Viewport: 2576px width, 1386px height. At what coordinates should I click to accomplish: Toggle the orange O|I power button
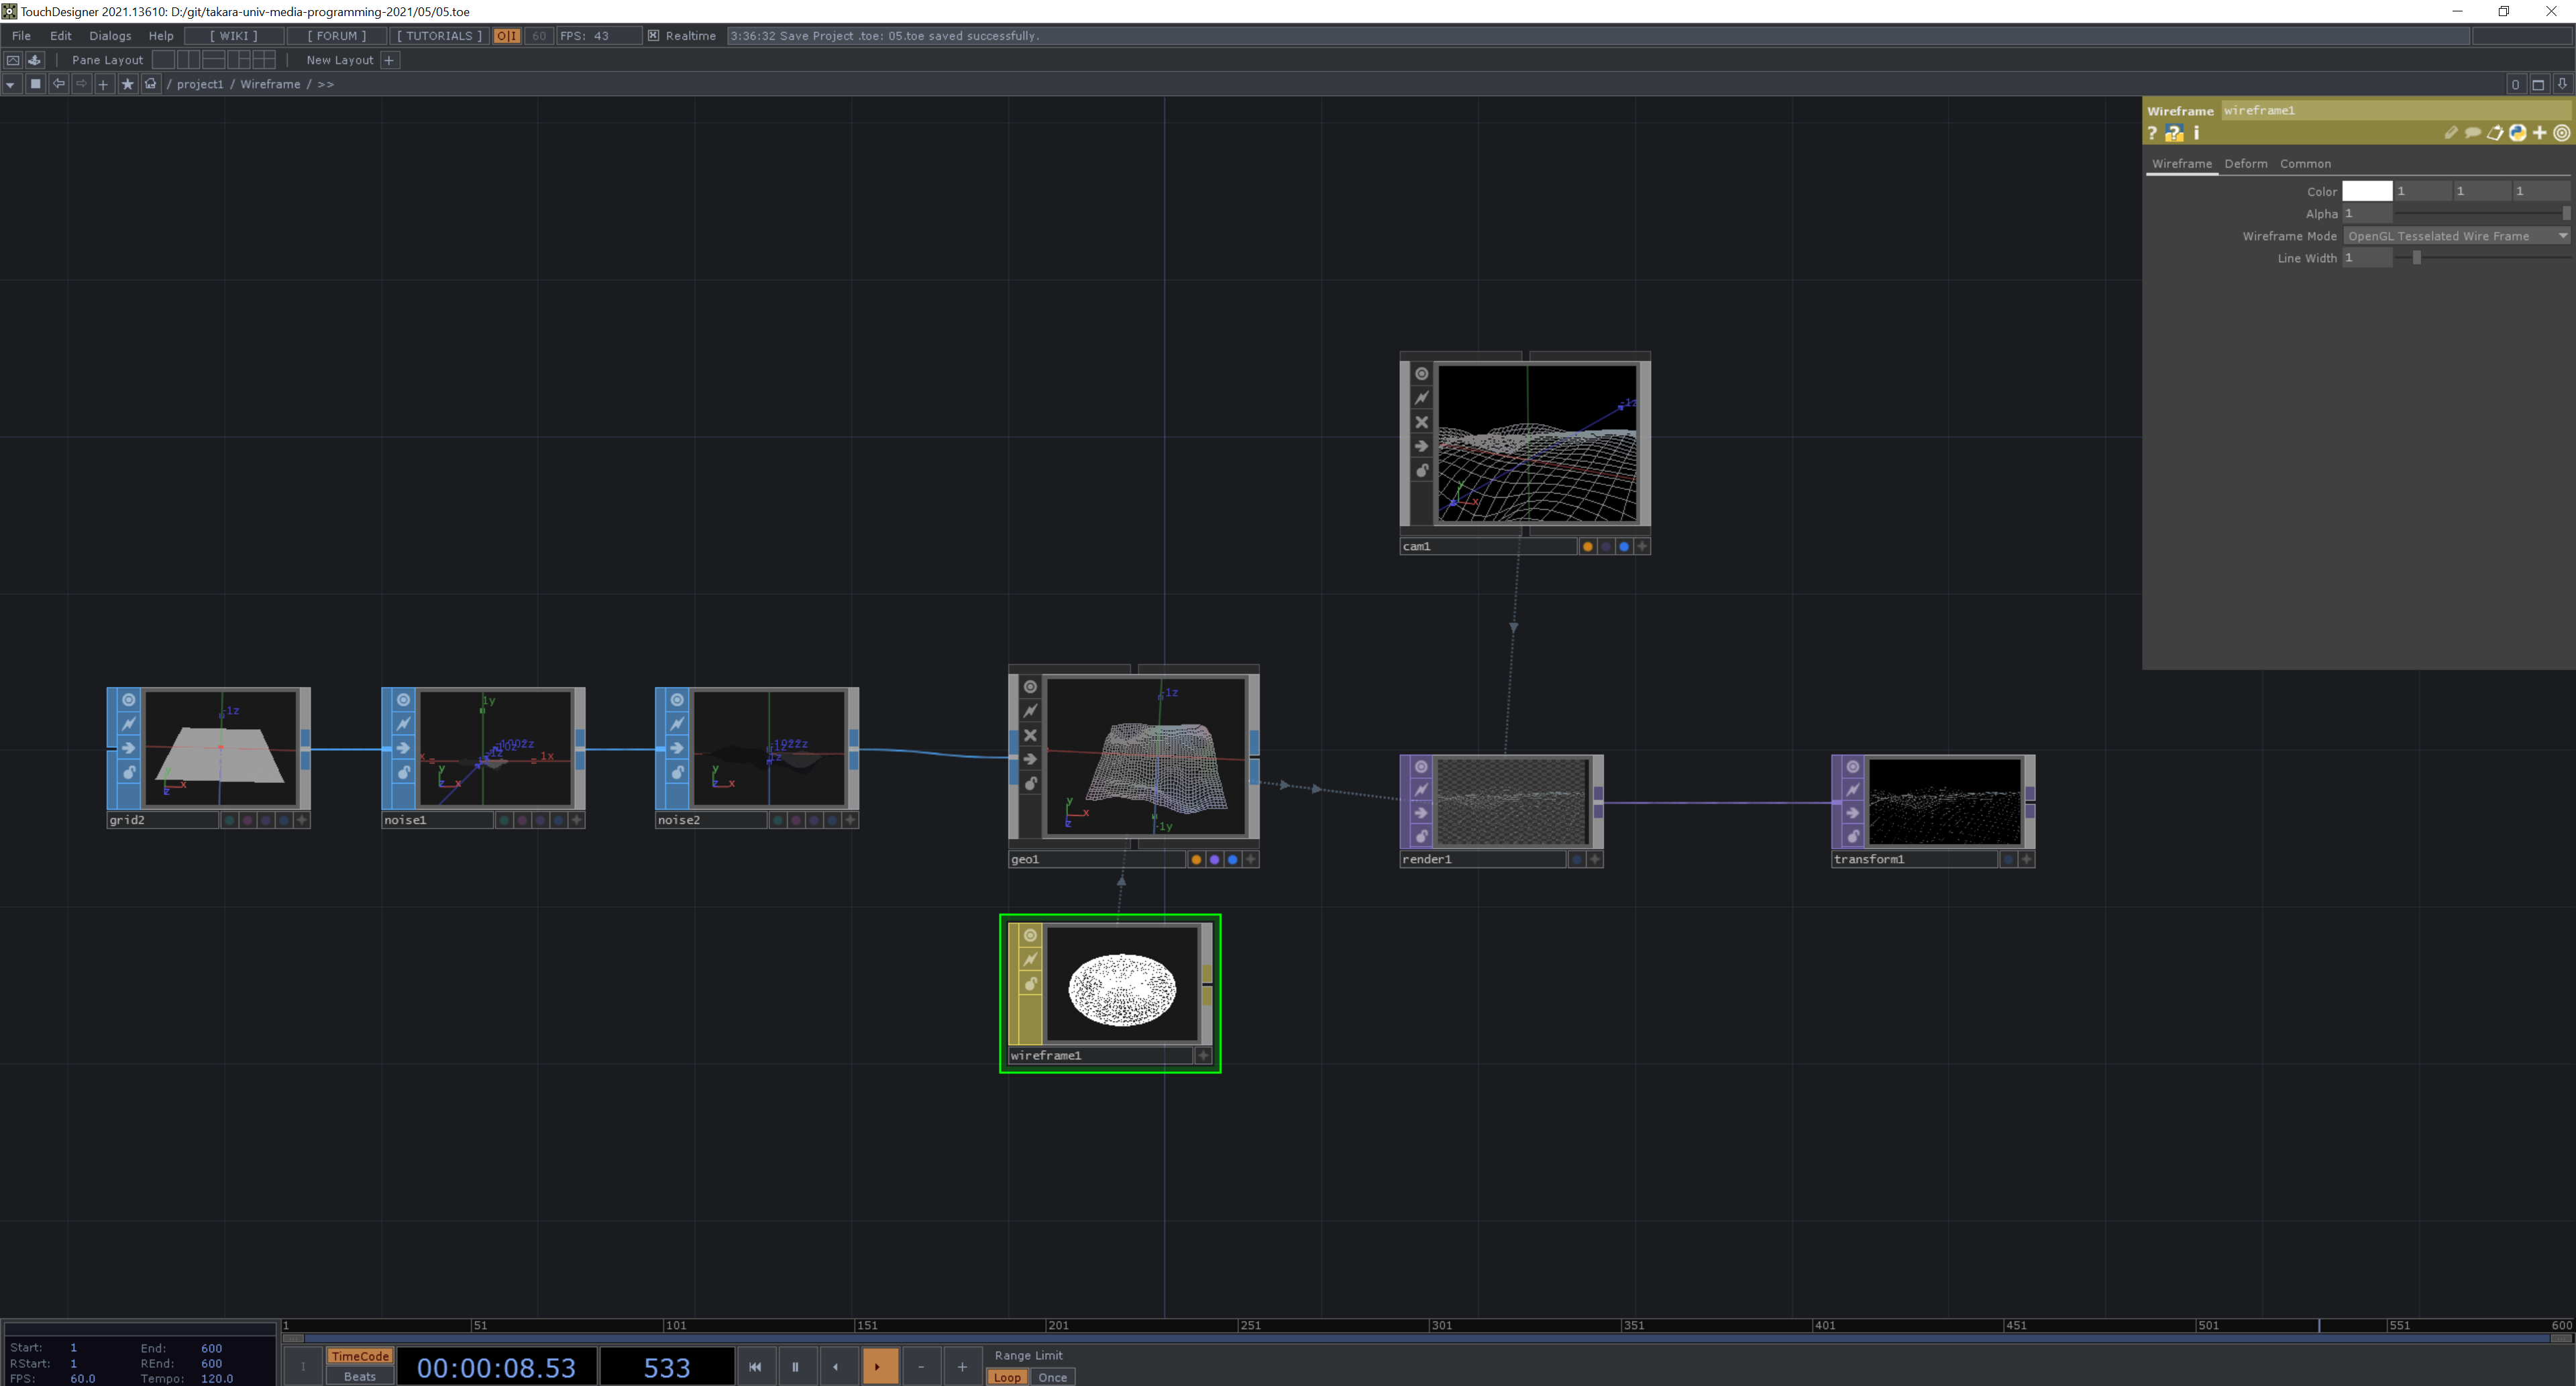507,36
